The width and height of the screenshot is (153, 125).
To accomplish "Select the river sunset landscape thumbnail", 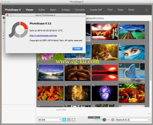I will click(51, 73).
